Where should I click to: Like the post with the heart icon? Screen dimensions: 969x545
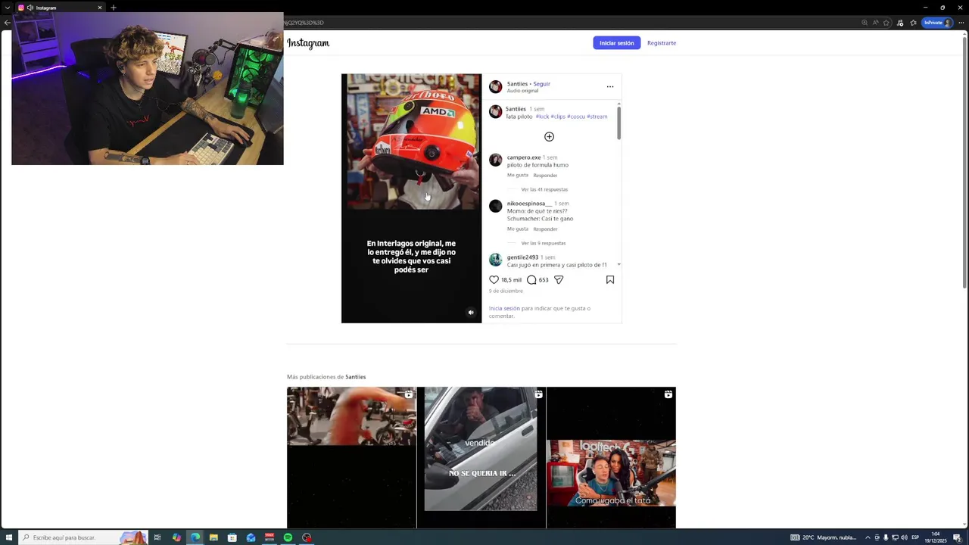tap(494, 280)
